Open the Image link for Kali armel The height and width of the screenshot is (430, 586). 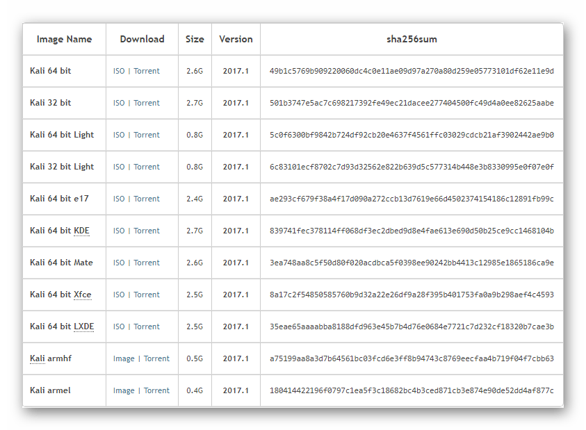click(124, 390)
